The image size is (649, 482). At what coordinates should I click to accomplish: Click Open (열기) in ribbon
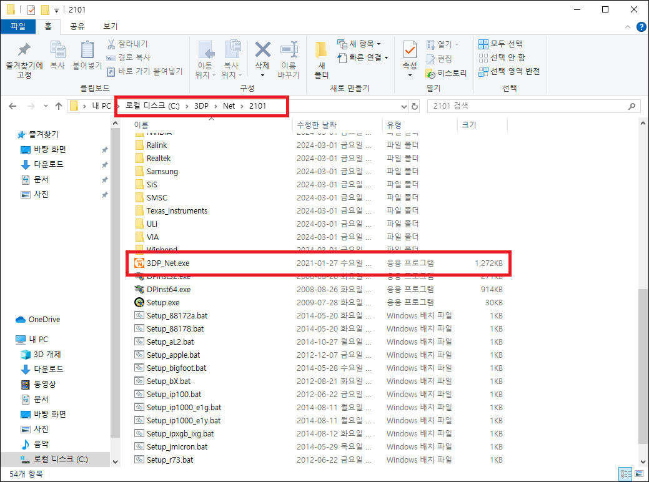pos(442,44)
